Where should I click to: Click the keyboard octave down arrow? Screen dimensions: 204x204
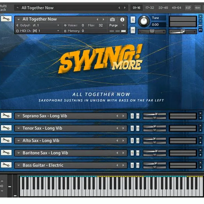coord(2,191)
